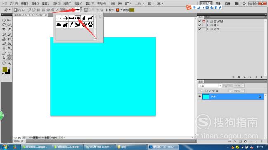The width and height of the screenshot is (268, 150).
Task: Expand the 默认动作 action set
Action: pos(207,21)
